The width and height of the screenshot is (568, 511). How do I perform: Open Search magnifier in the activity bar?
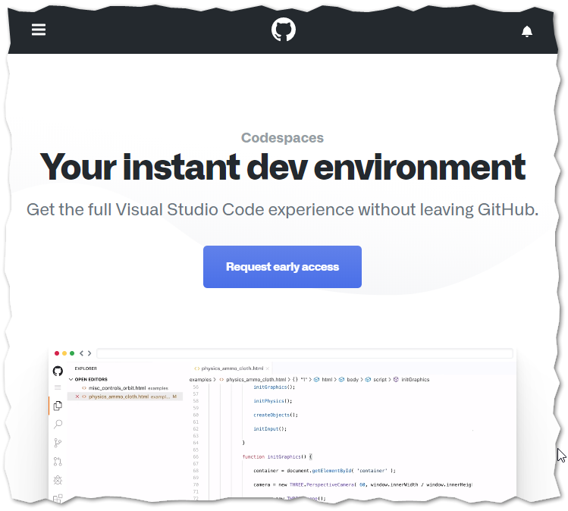[58, 424]
